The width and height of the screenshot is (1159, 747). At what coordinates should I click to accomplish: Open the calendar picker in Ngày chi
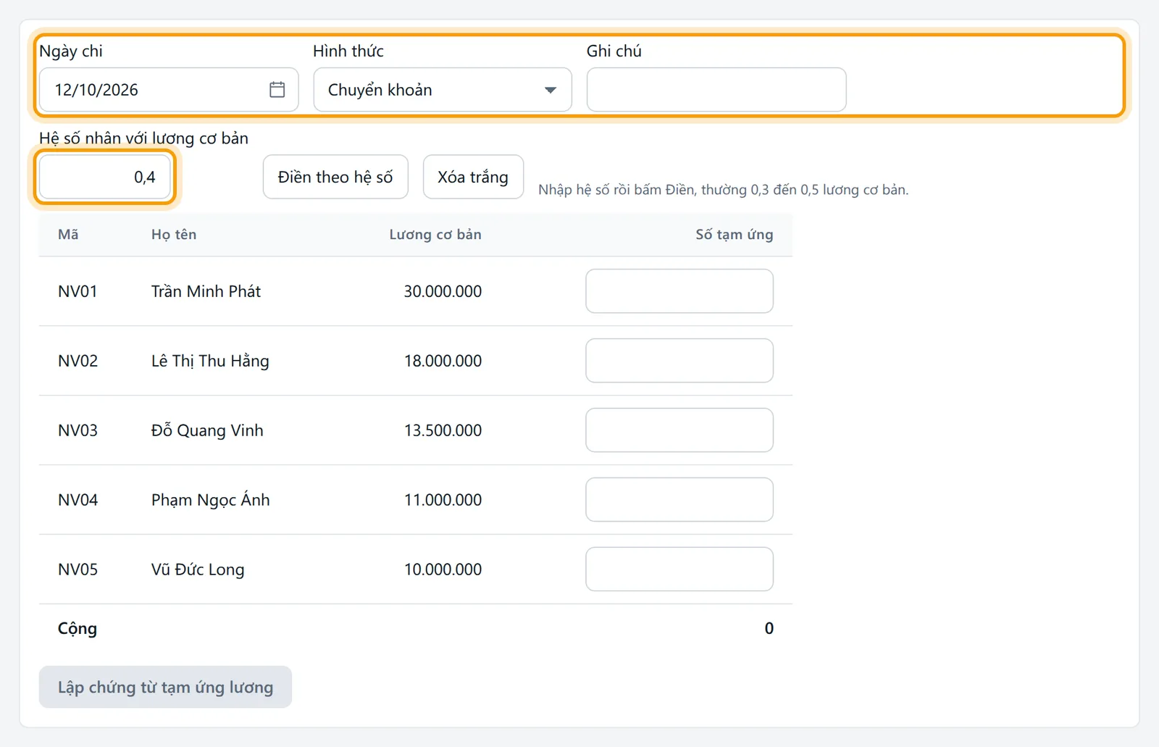pyautogui.click(x=277, y=90)
